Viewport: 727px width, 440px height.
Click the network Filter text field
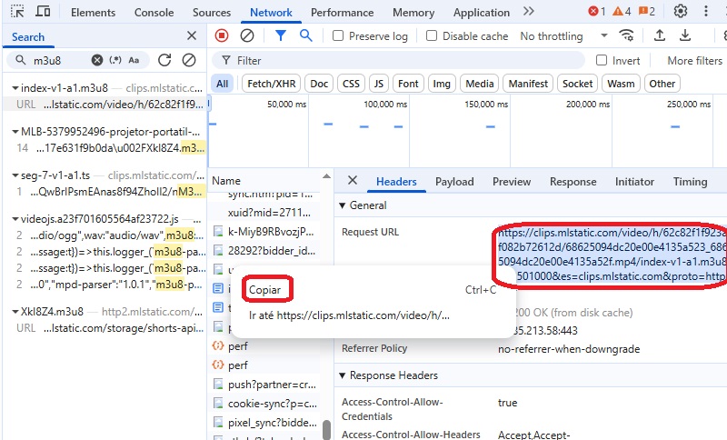pos(398,61)
